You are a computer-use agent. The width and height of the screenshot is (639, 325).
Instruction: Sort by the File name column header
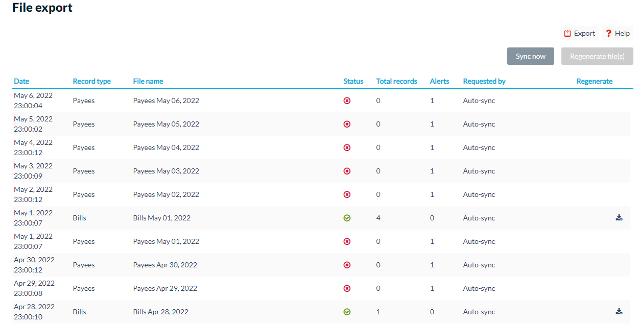[148, 81]
